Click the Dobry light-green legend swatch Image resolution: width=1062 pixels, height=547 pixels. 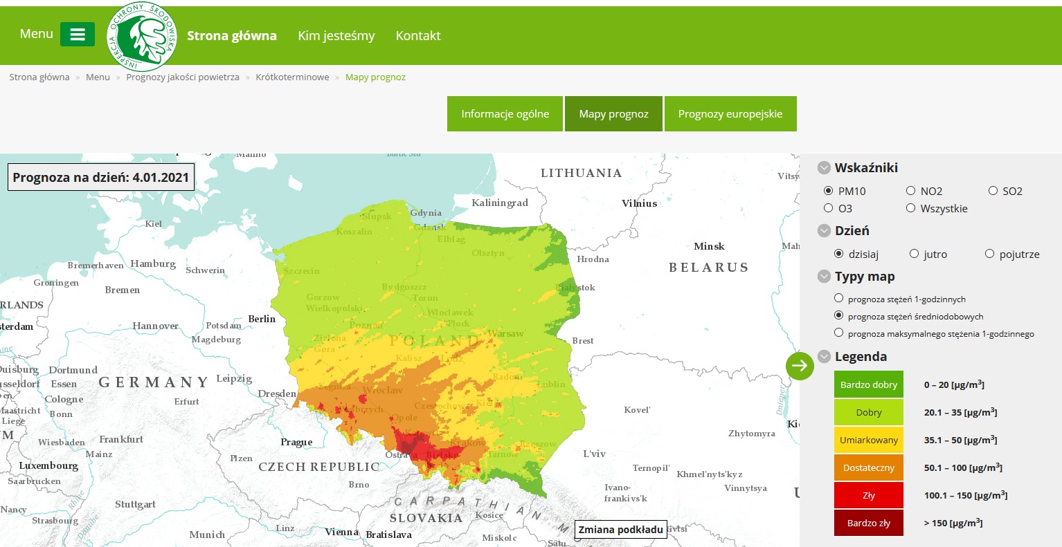[869, 412]
